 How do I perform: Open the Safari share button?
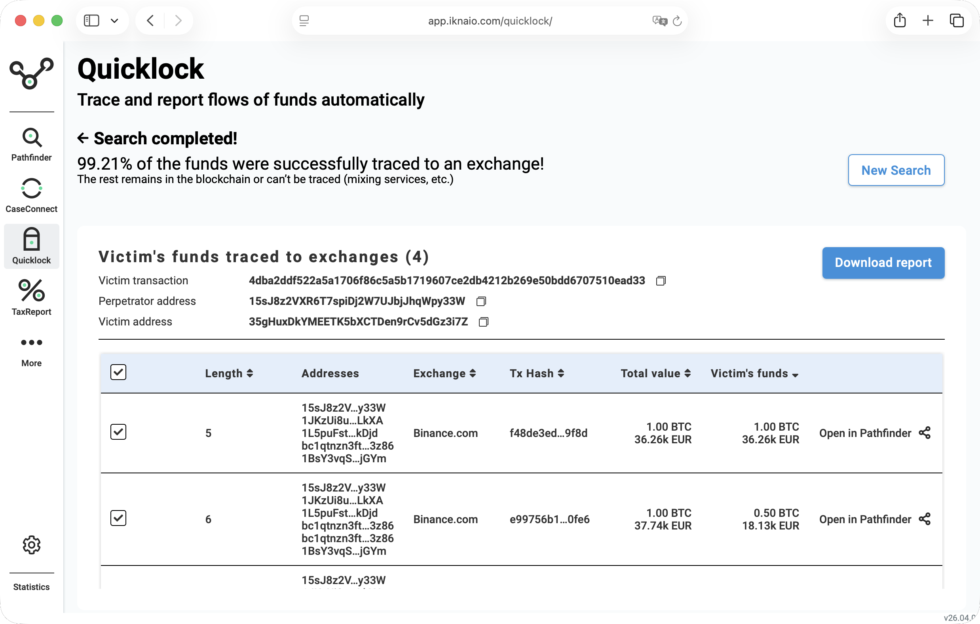pyautogui.click(x=900, y=20)
